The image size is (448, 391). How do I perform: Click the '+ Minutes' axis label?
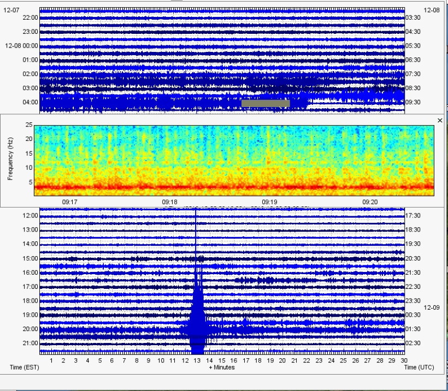[221, 368]
